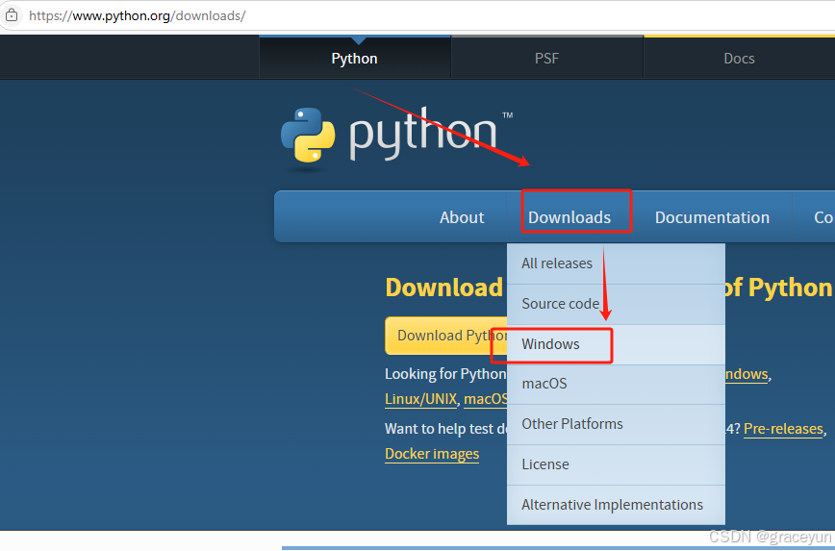Open the Downloads navigation menu
835x551 pixels.
569,217
